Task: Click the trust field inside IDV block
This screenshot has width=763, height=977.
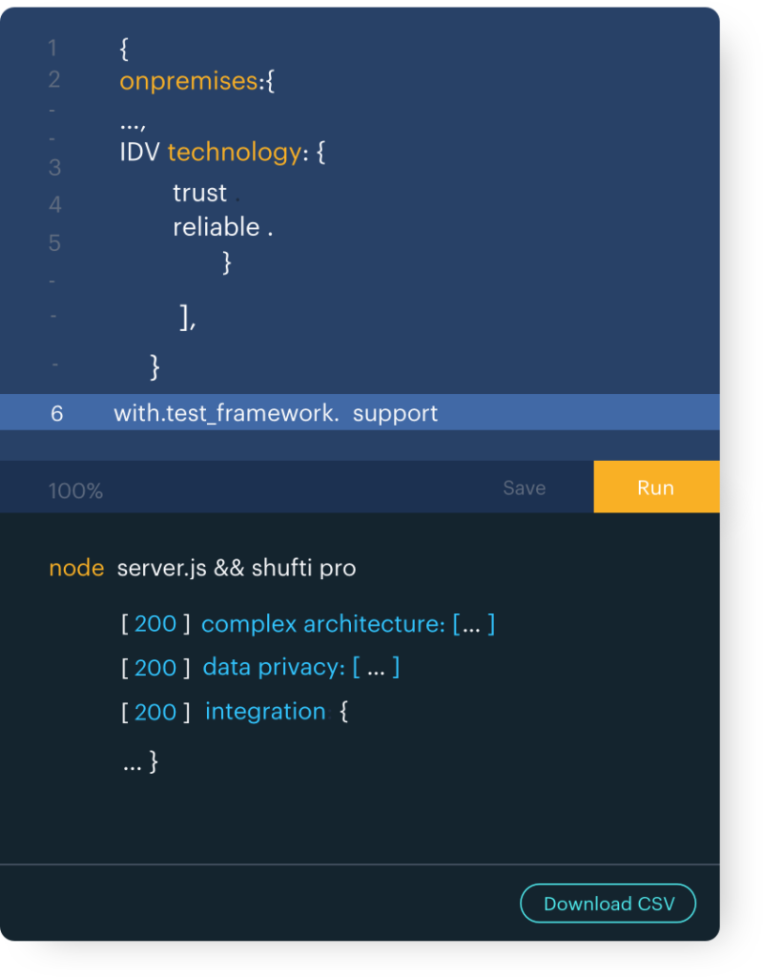Action: 198,193
